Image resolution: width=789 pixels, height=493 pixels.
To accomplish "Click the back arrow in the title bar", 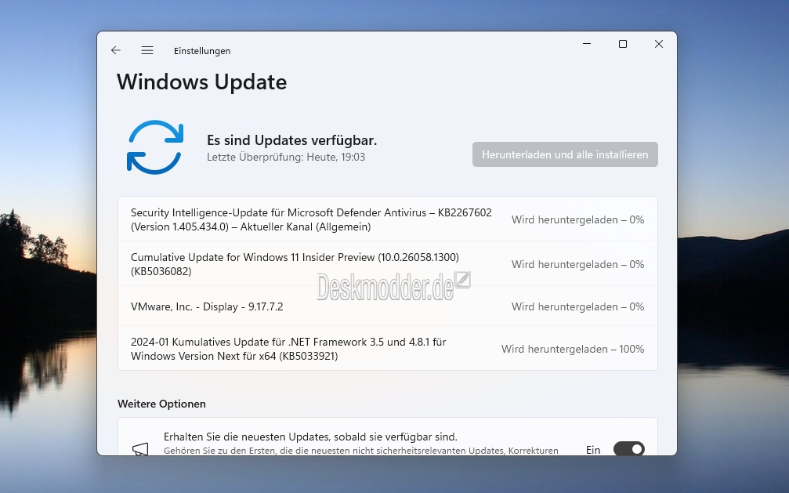I will click(116, 50).
